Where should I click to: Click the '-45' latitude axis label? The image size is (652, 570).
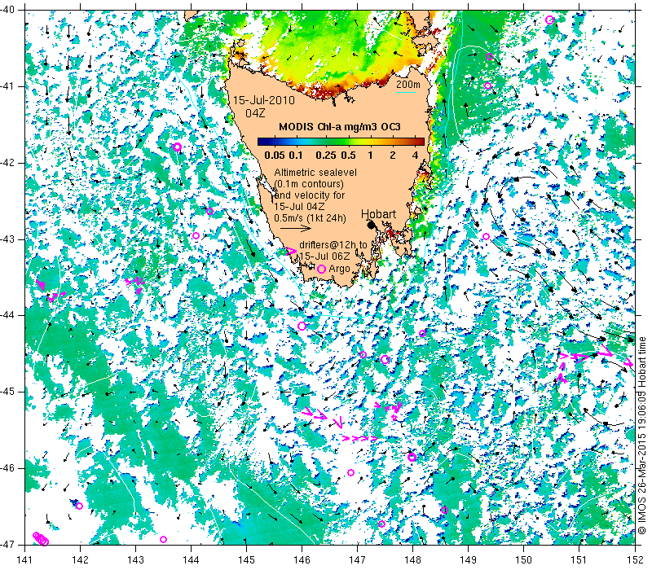click(x=8, y=392)
